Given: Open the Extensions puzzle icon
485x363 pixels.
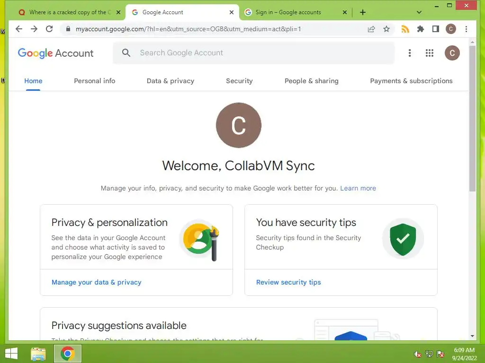Looking at the screenshot, I should 420,29.
